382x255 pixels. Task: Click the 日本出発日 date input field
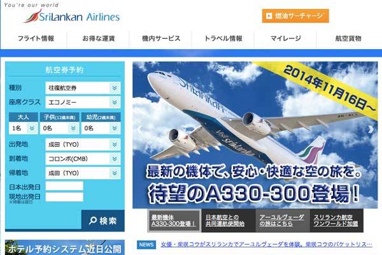coord(64,186)
